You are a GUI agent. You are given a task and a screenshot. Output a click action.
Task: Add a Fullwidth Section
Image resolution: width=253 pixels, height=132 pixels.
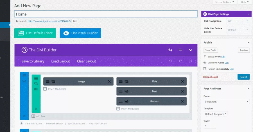click(55, 124)
